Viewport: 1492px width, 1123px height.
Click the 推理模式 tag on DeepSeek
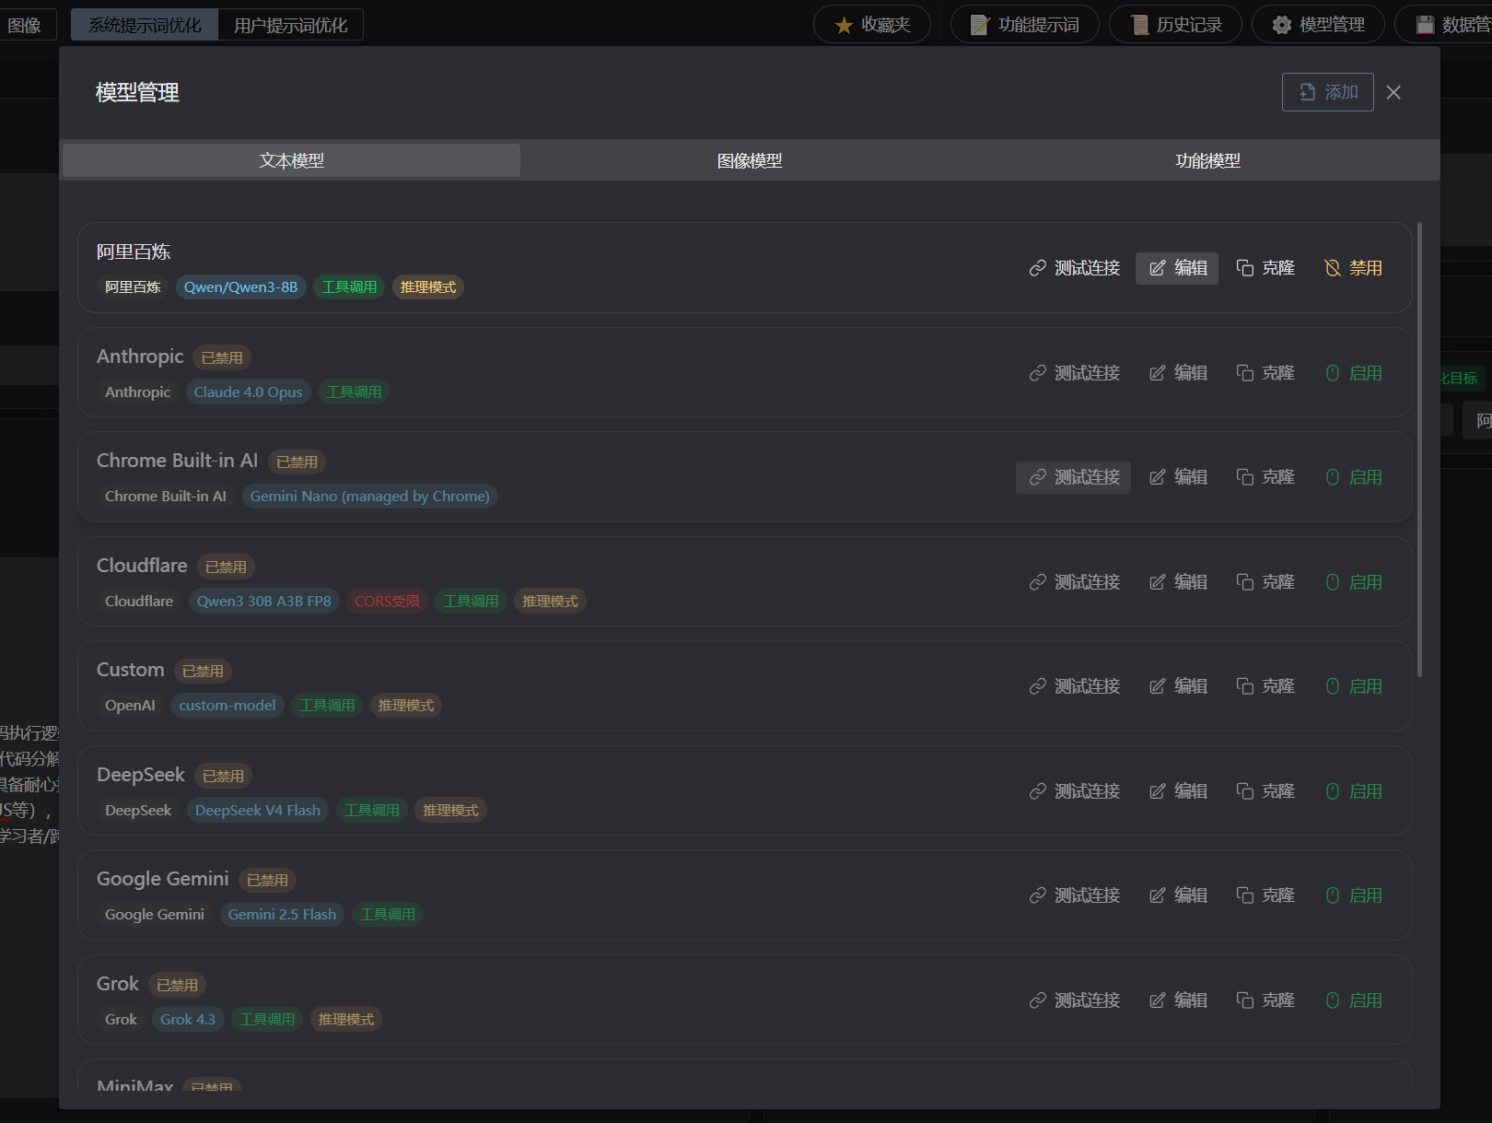(x=450, y=811)
